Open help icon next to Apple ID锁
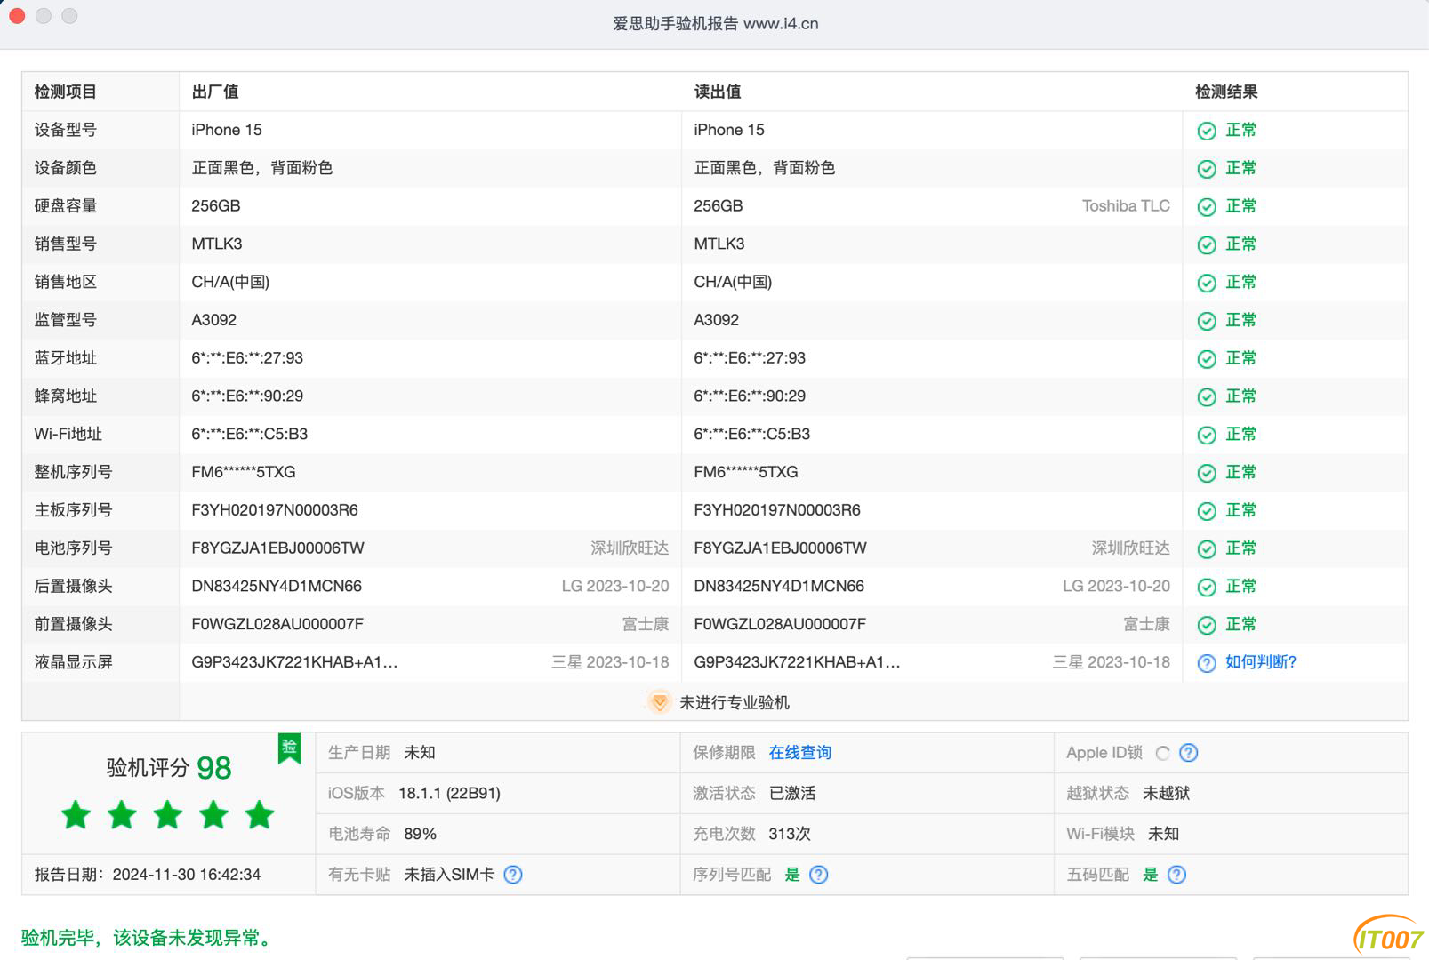This screenshot has height=960, width=1429. click(x=1188, y=753)
